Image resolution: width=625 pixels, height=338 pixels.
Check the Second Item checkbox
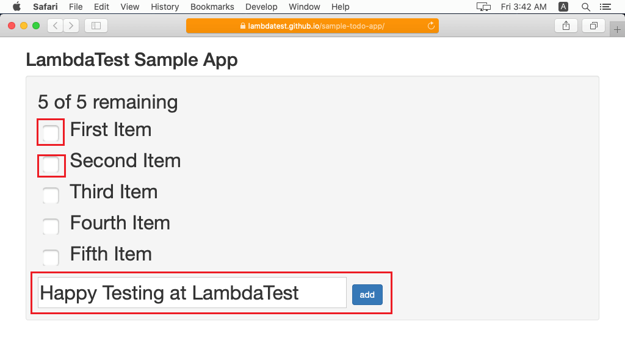pyautogui.click(x=51, y=165)
